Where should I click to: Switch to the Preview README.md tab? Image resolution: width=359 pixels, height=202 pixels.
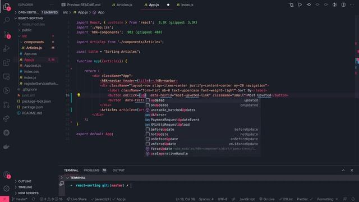coord(81,4)
